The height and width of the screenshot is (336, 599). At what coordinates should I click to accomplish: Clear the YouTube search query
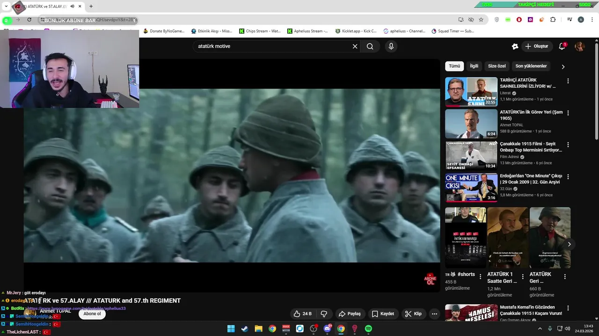355,46
